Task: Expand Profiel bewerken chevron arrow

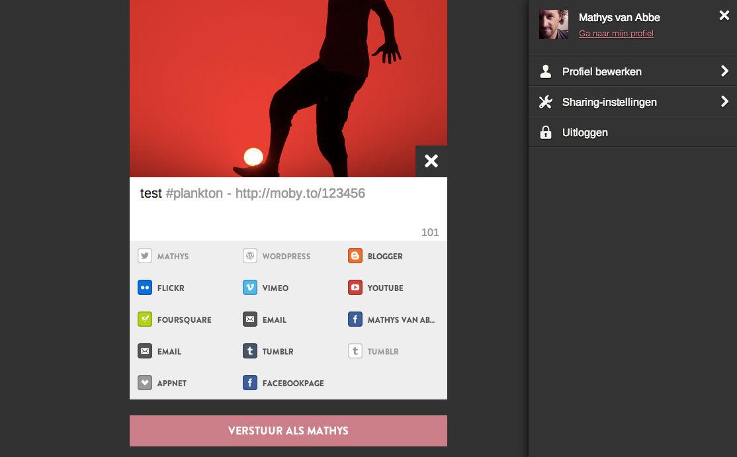Action: (724, 71)
